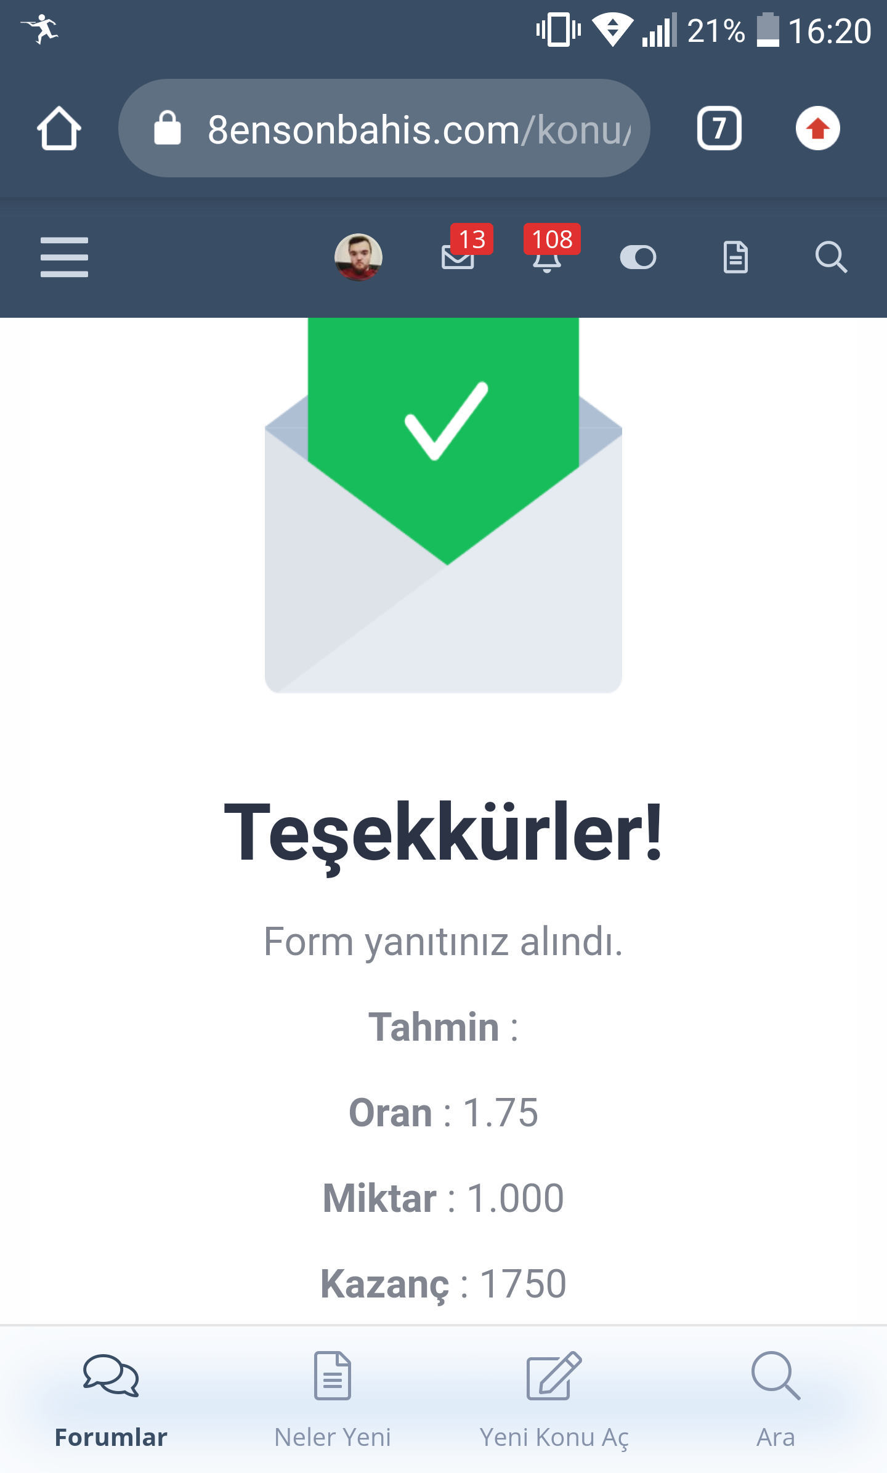The width and height of the screenshot is (887, 1473).
Task: Open the browser tab switcher showing 7
Action: [x=719, y=128]
